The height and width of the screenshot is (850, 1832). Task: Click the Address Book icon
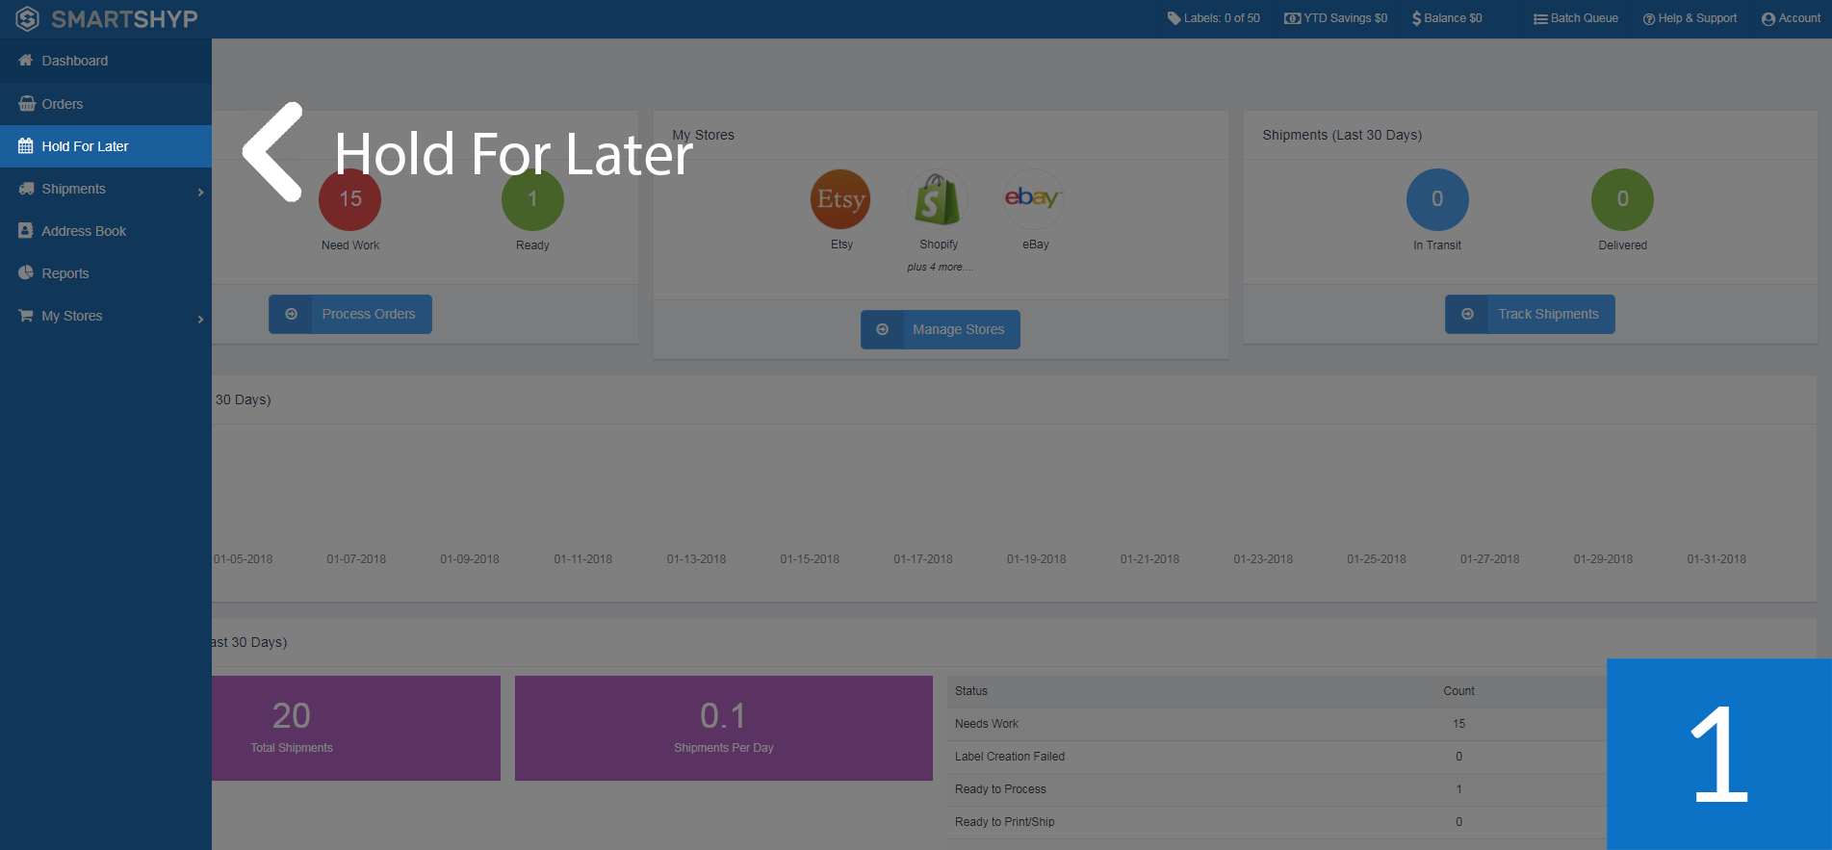[x=26, y=231]
